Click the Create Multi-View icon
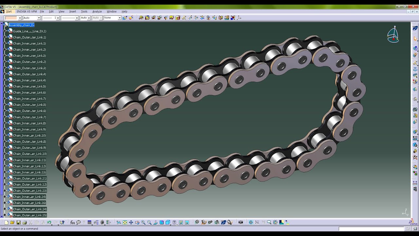Viewport: 419px width, 236px height. [x=162, y=223]
